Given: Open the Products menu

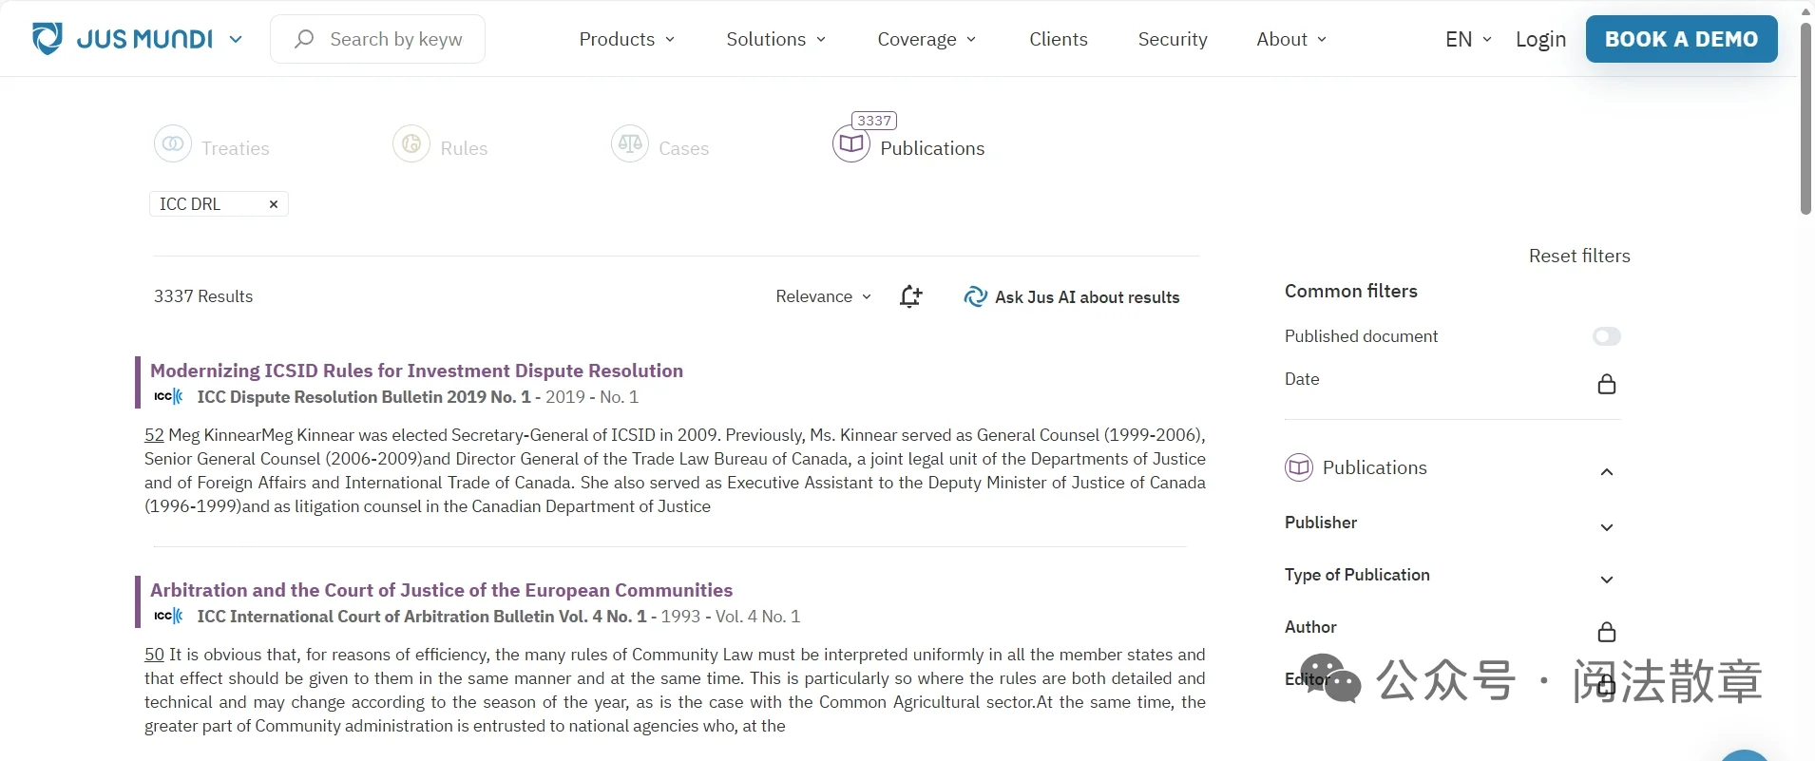Looking at the screenshot, I should pyautogui.click(x=627, y=39).
